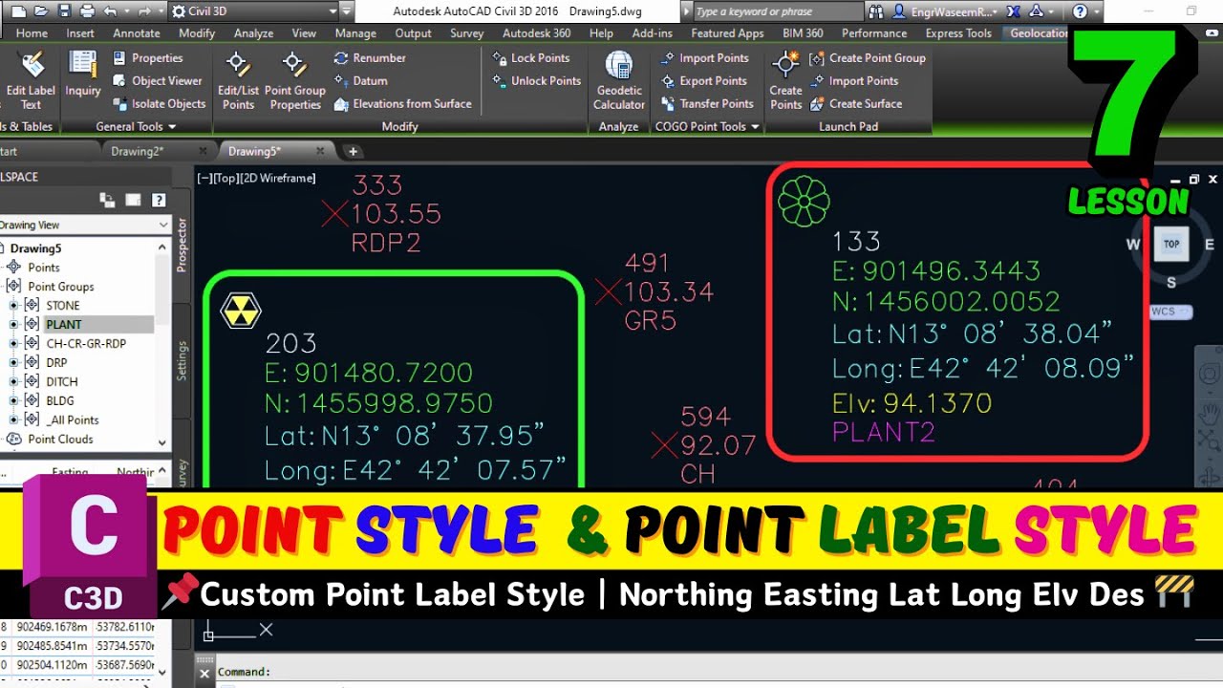
Task: Switch to the Prospector toolspace tab
Action: click(182, 245)
